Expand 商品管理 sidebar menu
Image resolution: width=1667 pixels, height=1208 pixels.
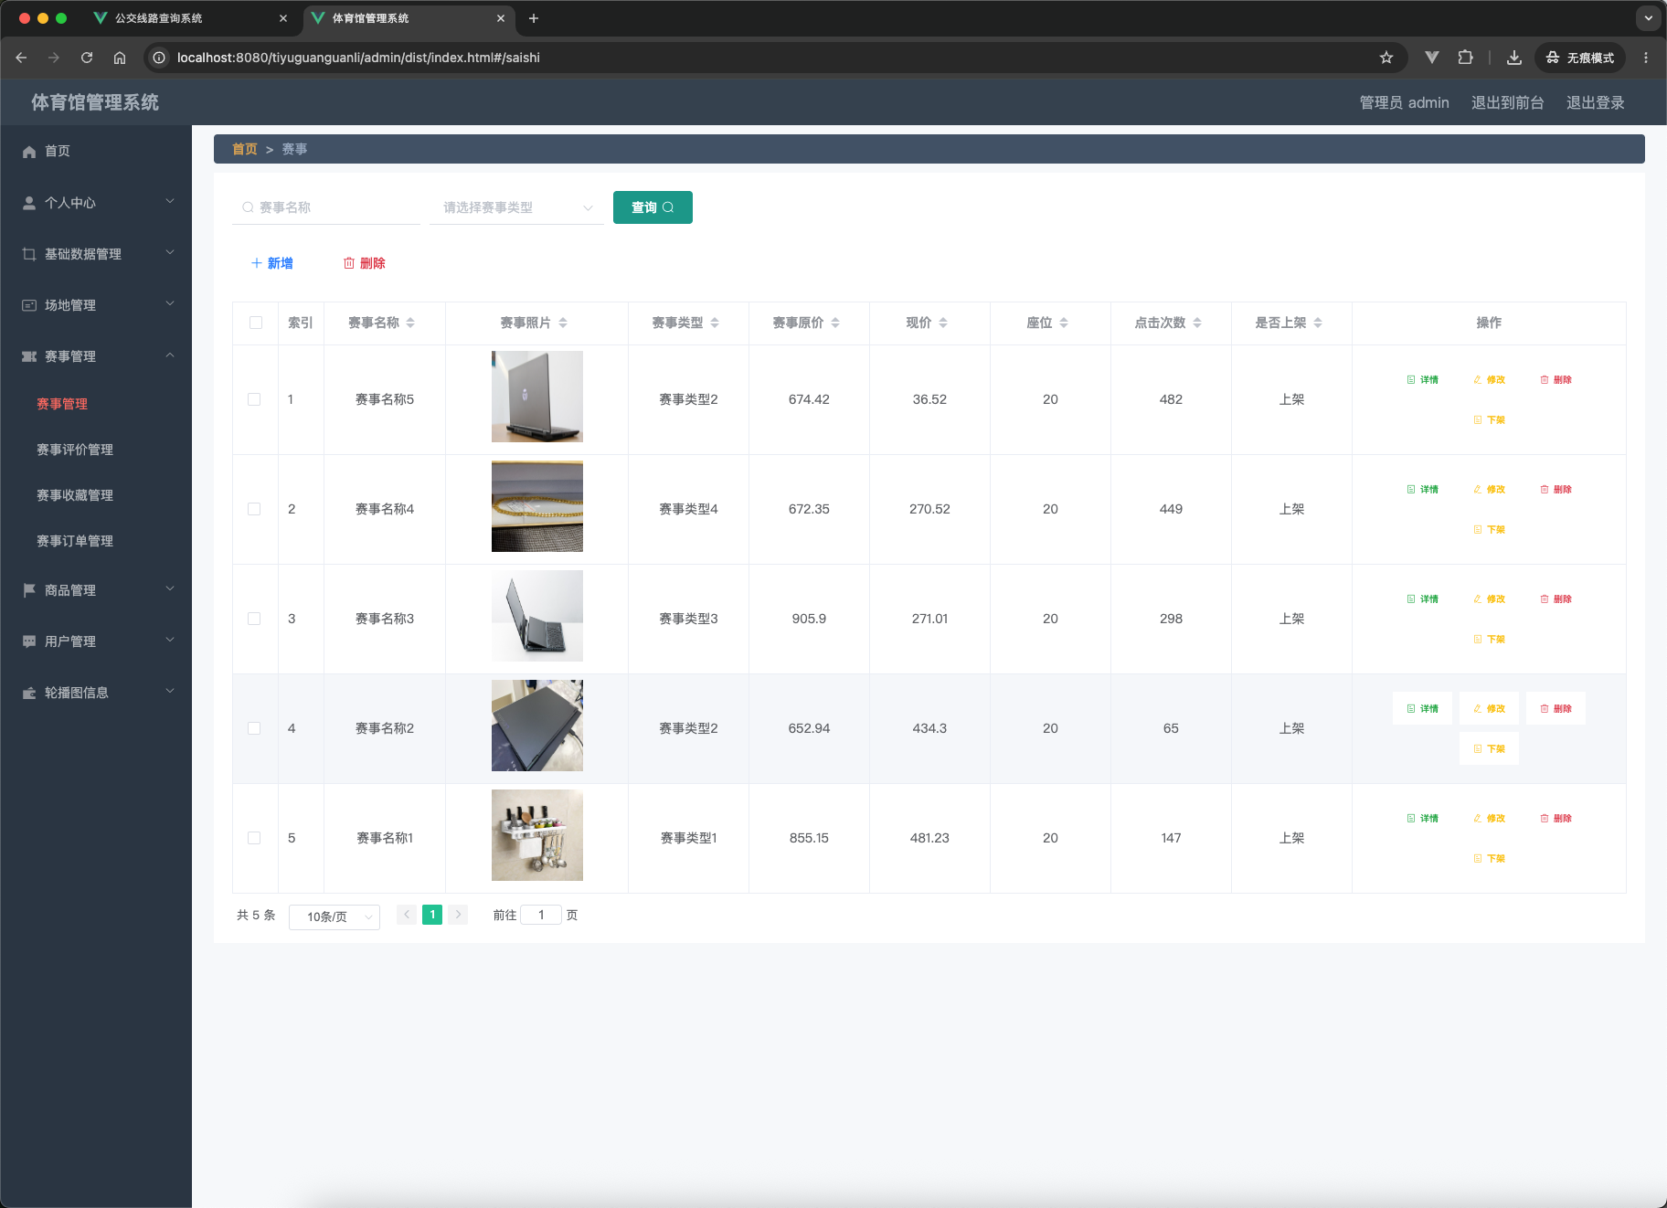coord(96,590)
